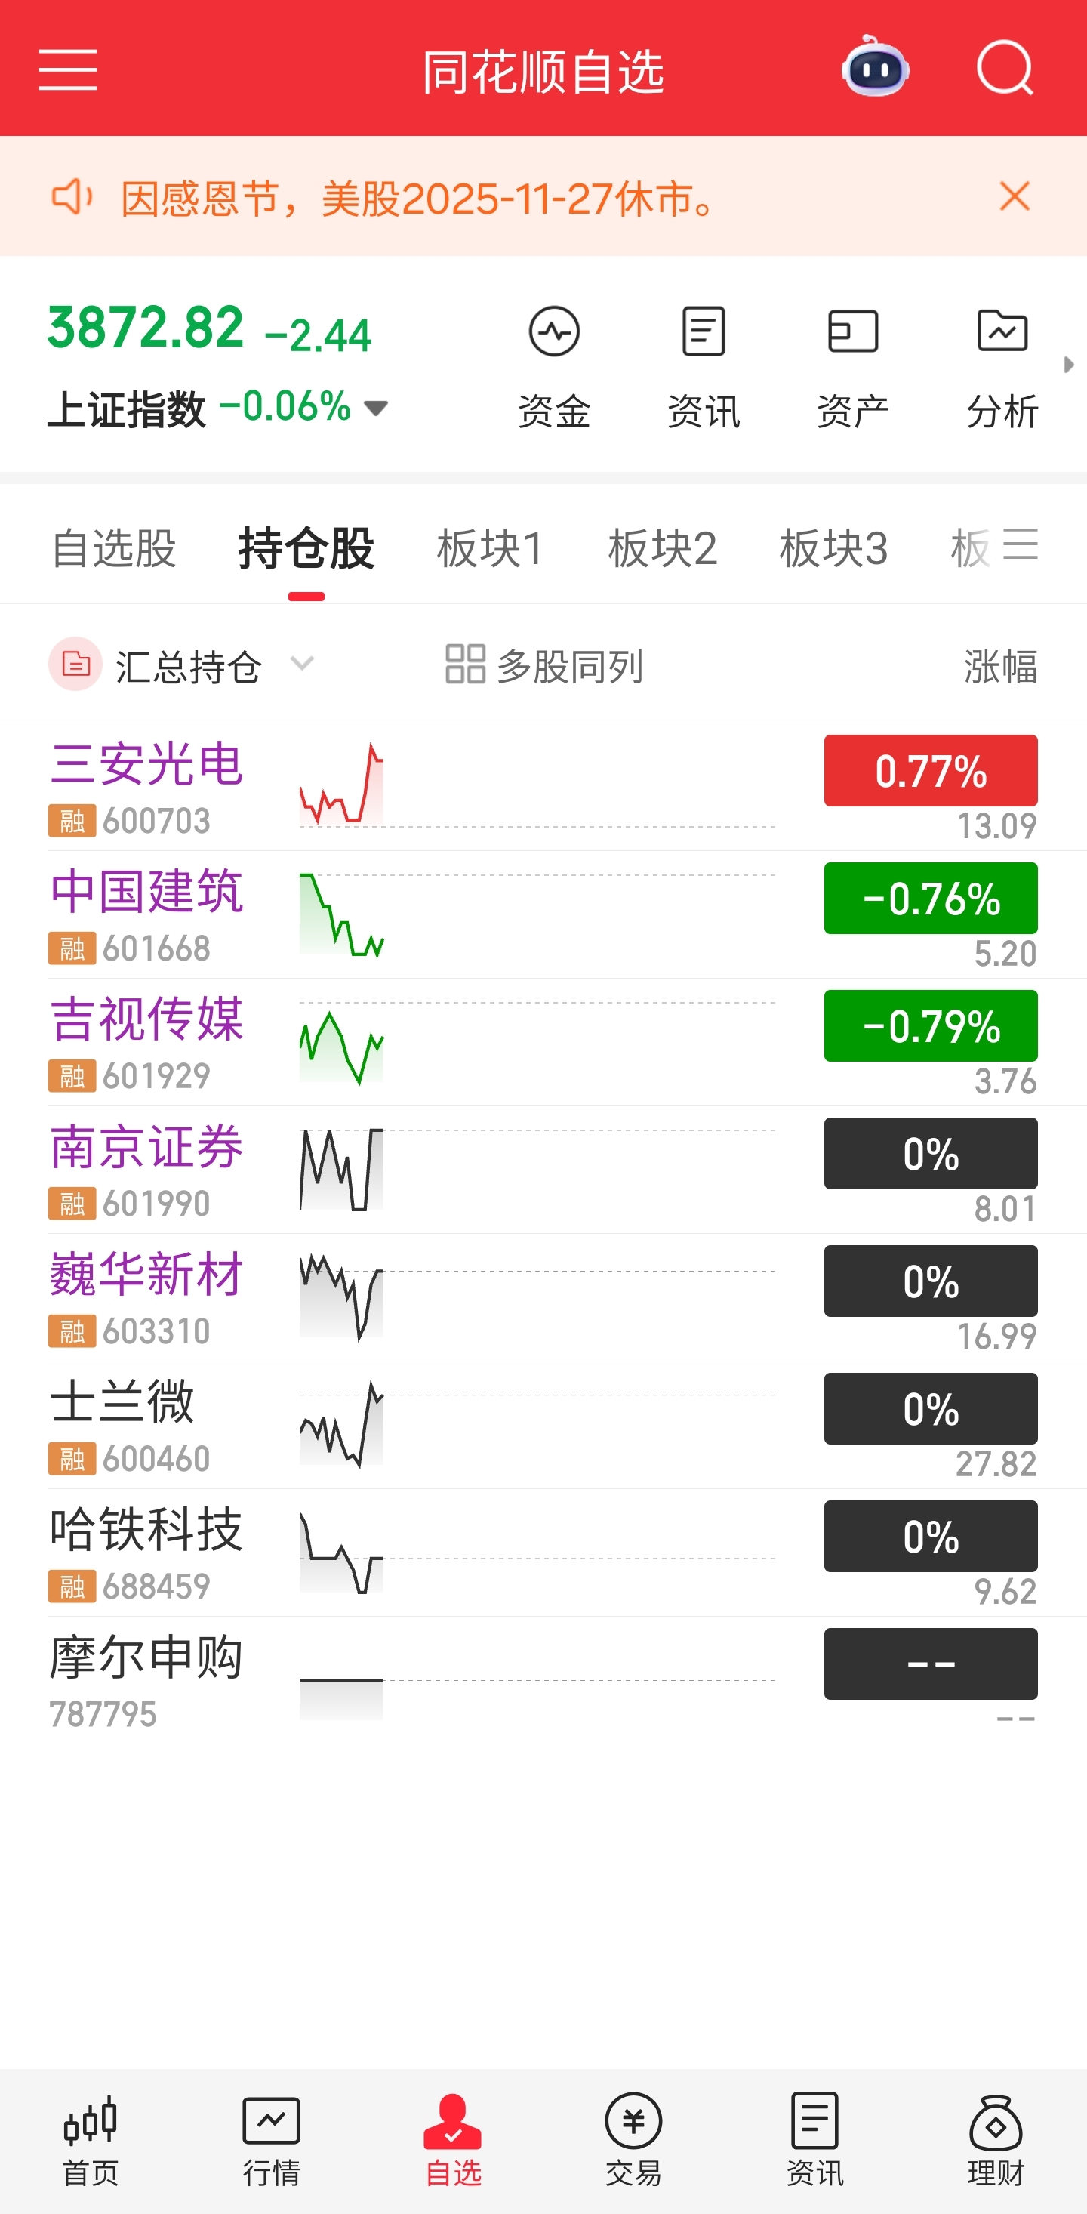Open the tab list menu icon beside 板块3

(x=1020, y=545)
